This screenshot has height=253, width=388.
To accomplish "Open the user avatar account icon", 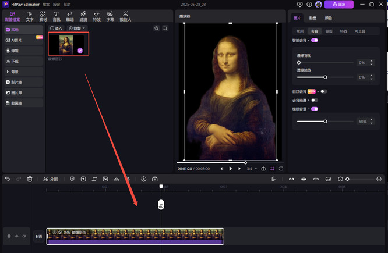I will pos(319,5).
